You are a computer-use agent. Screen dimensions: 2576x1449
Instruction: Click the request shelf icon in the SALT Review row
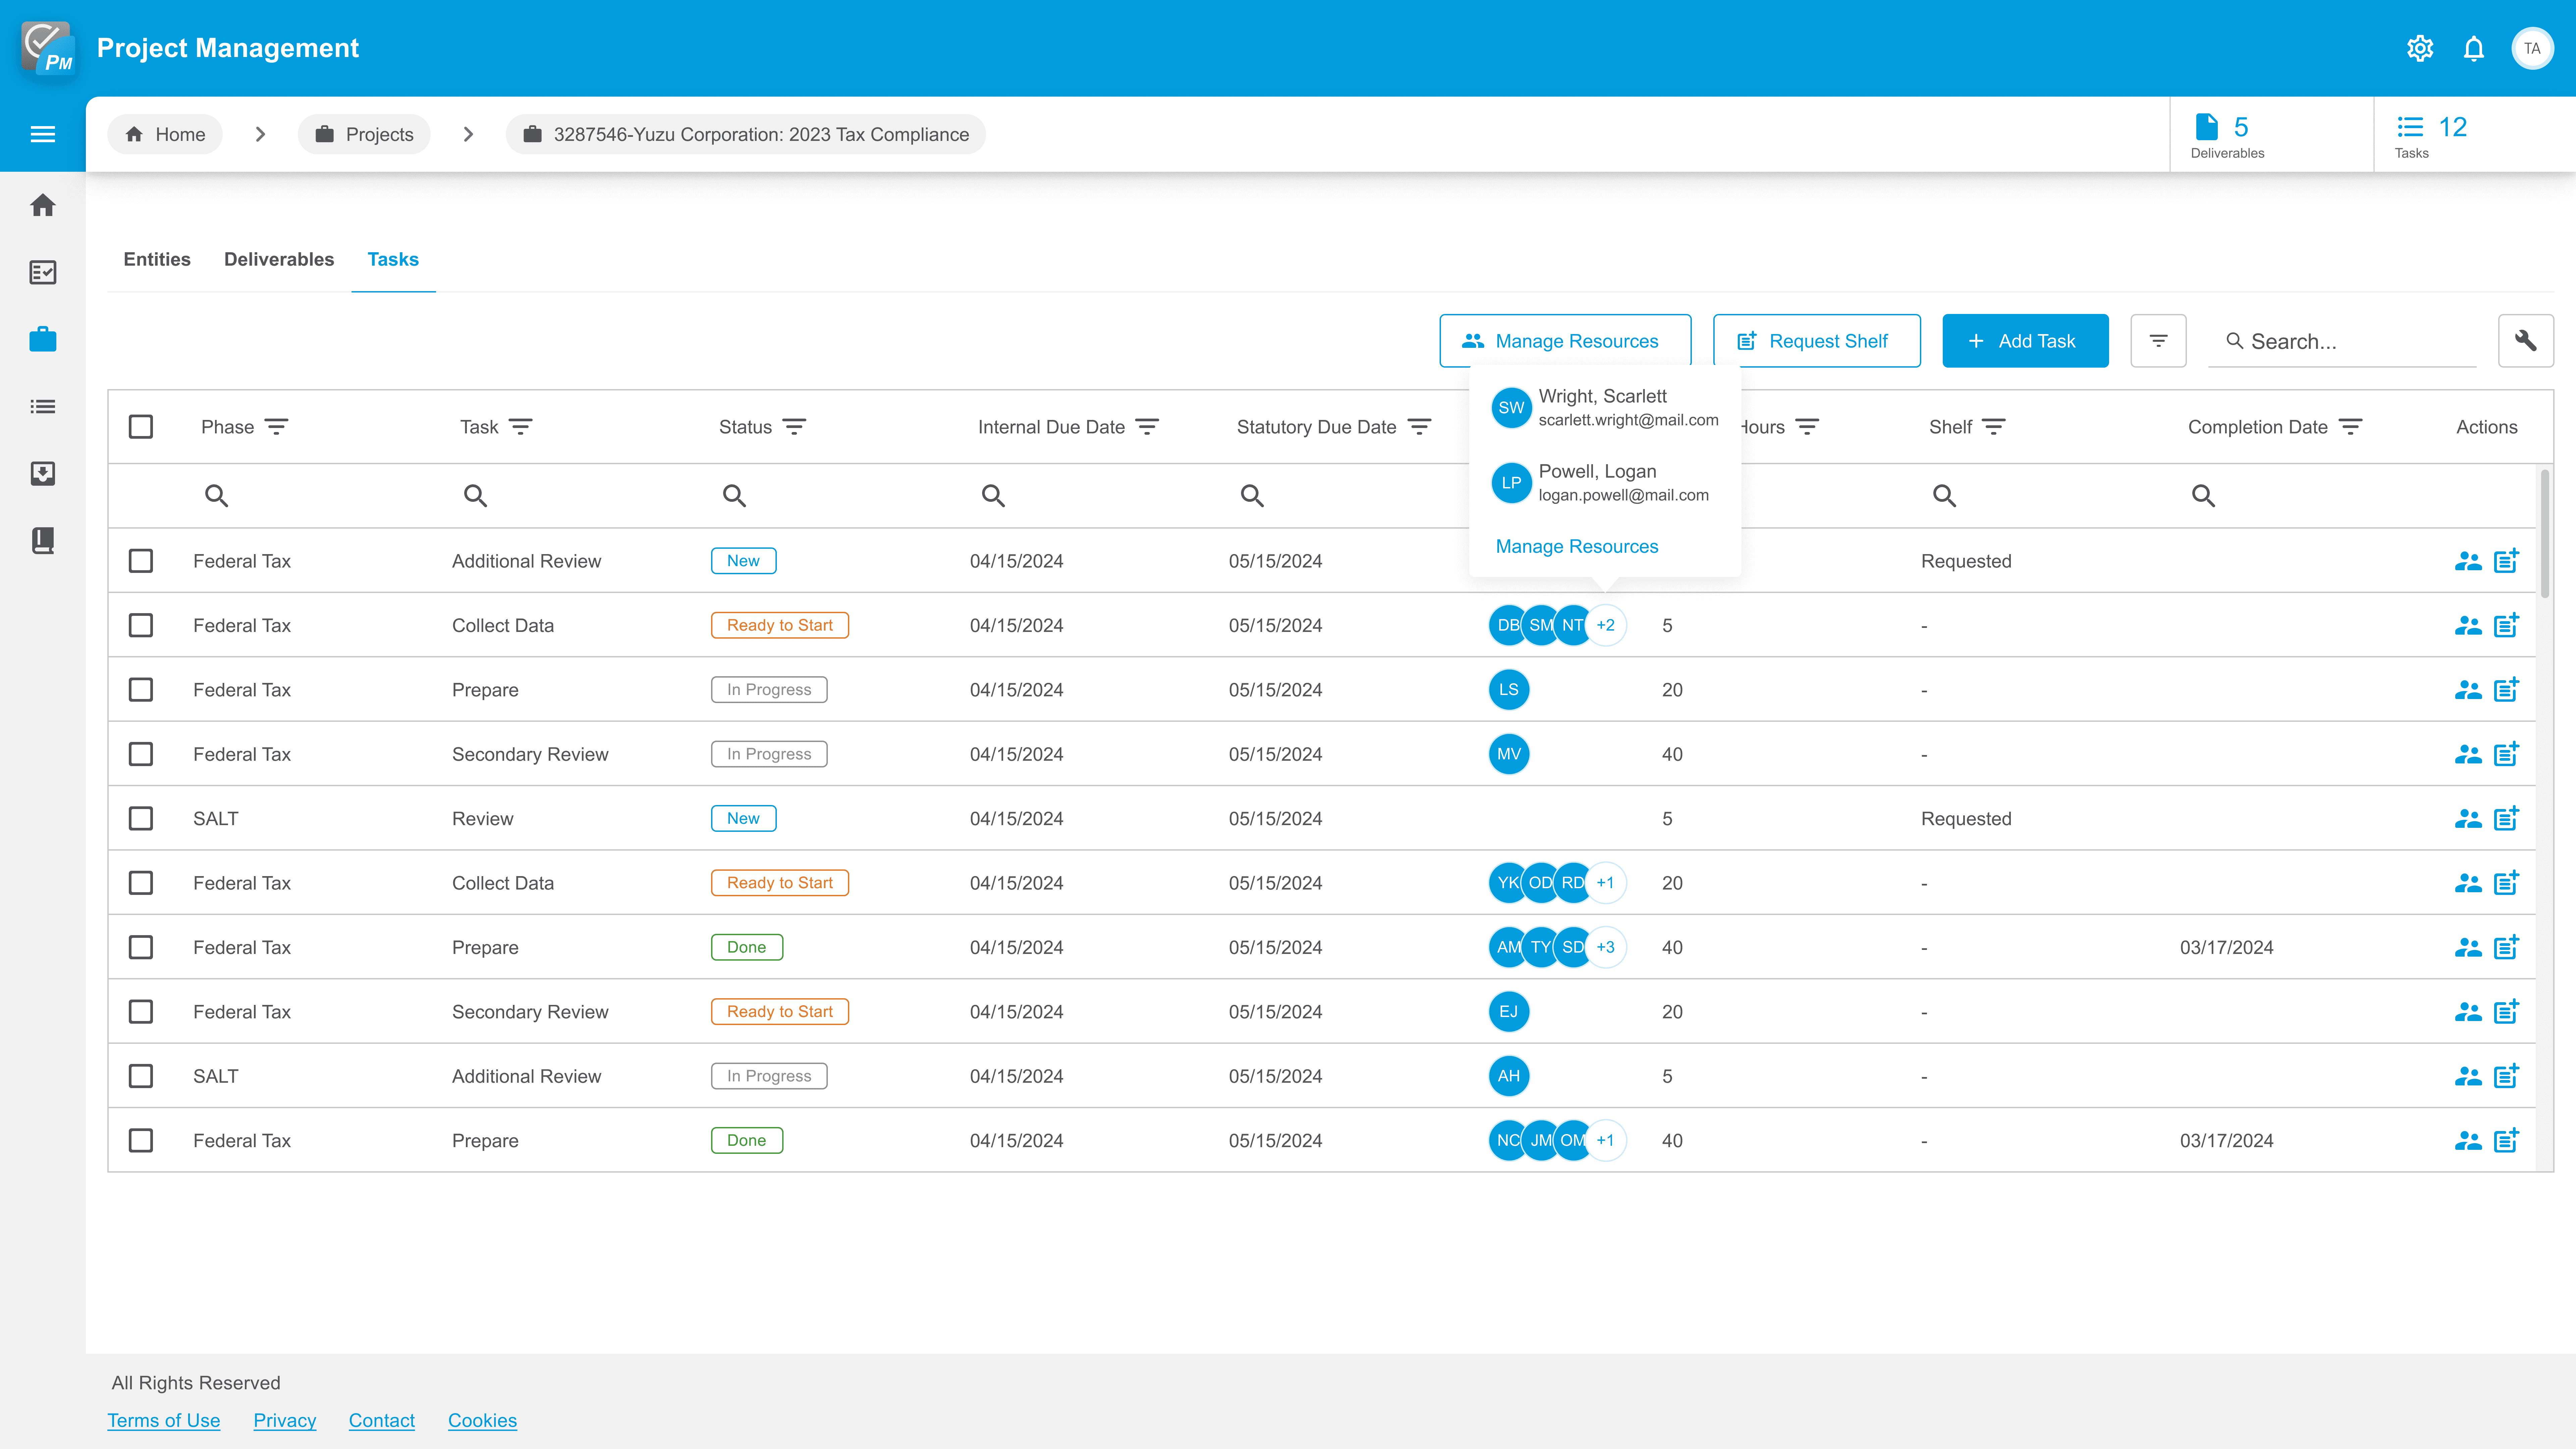pos(2506,818)
